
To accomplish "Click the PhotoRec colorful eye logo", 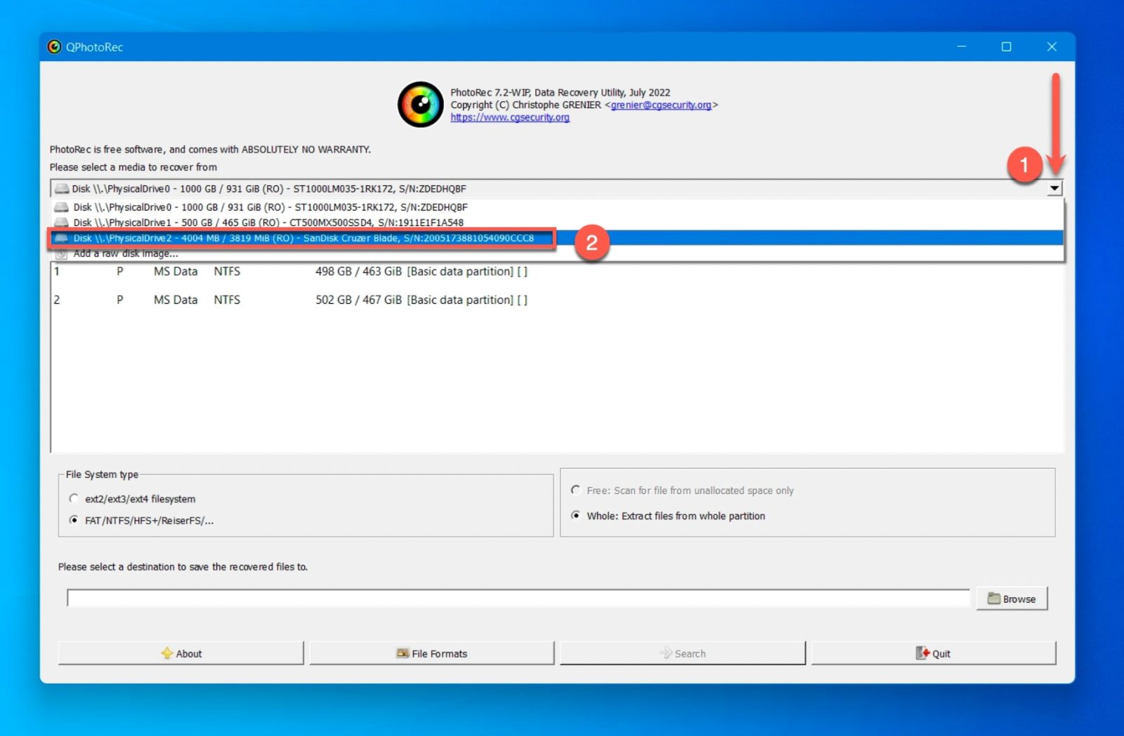I will [x=420, y=105].
